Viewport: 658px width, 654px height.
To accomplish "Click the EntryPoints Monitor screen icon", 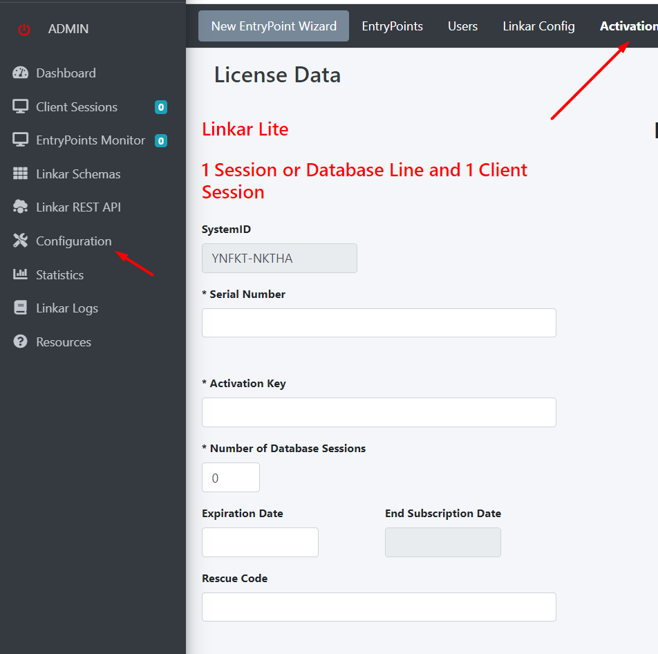I will [x=20, y=140].
